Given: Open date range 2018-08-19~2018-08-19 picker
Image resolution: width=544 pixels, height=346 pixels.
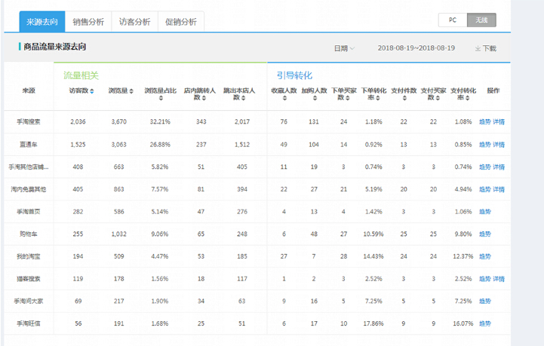Looking at the screenshot, I should click(x=416, y=48).
